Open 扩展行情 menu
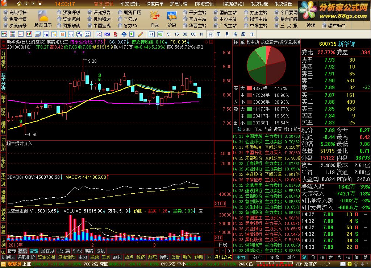 [x=179, y=4]
